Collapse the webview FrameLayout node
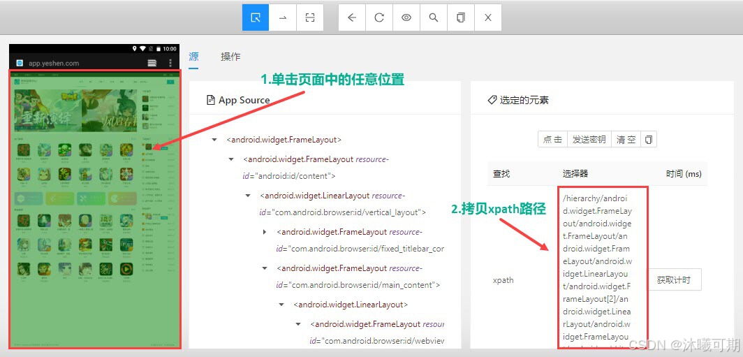This screenshot has height=357, width=743. coord(299,324)
